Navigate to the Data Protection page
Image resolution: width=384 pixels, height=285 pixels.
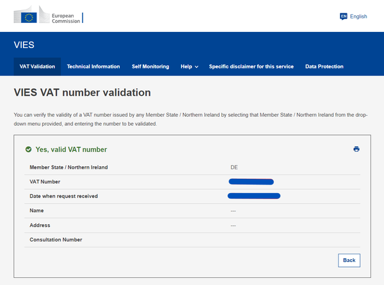[324, 66]
